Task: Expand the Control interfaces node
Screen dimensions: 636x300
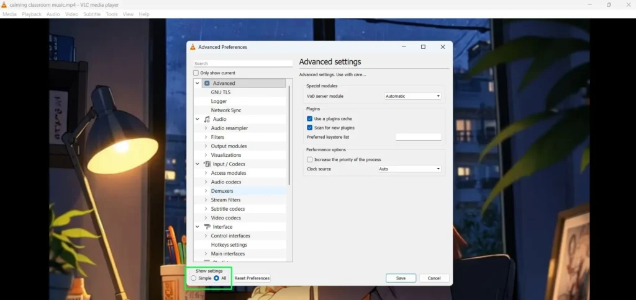Action: pos(206,236)
